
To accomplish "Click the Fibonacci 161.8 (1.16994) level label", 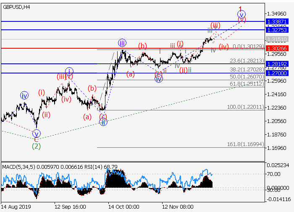I will tap(246, 144).
